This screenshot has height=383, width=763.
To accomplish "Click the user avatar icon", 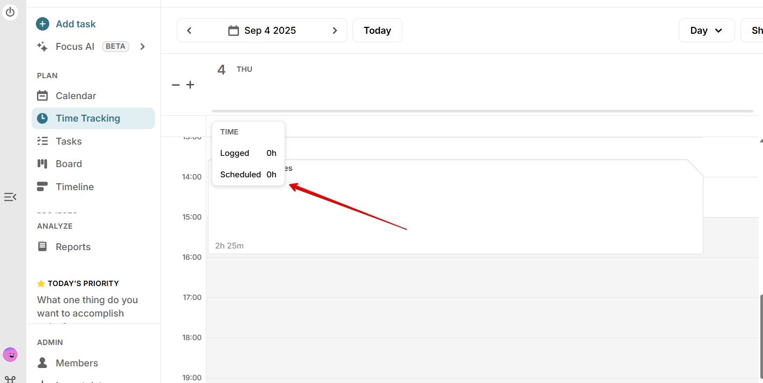I will click(10, 355).
